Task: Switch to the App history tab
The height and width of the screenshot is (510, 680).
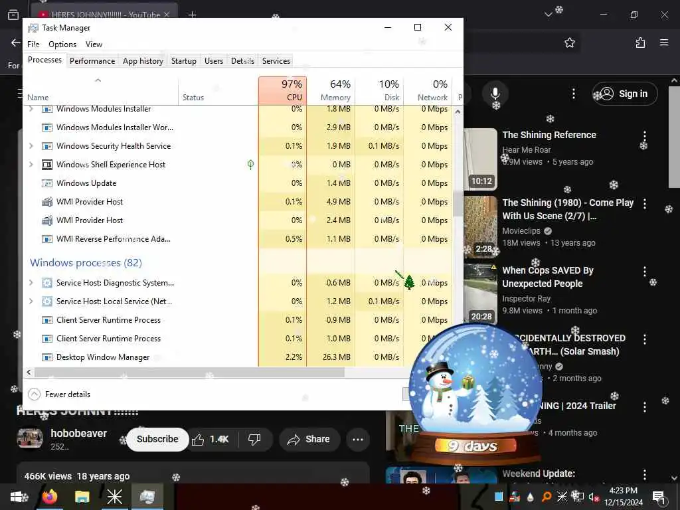Action: pyautogui.click(x=143, y=60)
